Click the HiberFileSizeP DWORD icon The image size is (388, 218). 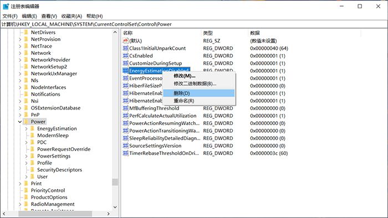(125, 86)
